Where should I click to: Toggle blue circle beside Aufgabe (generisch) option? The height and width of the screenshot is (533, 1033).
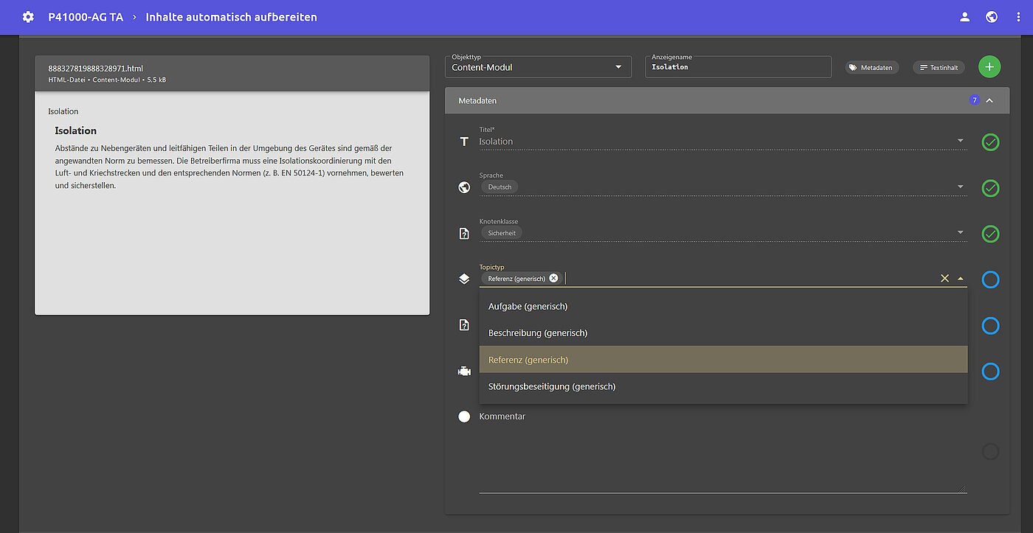tap(990, 325)
